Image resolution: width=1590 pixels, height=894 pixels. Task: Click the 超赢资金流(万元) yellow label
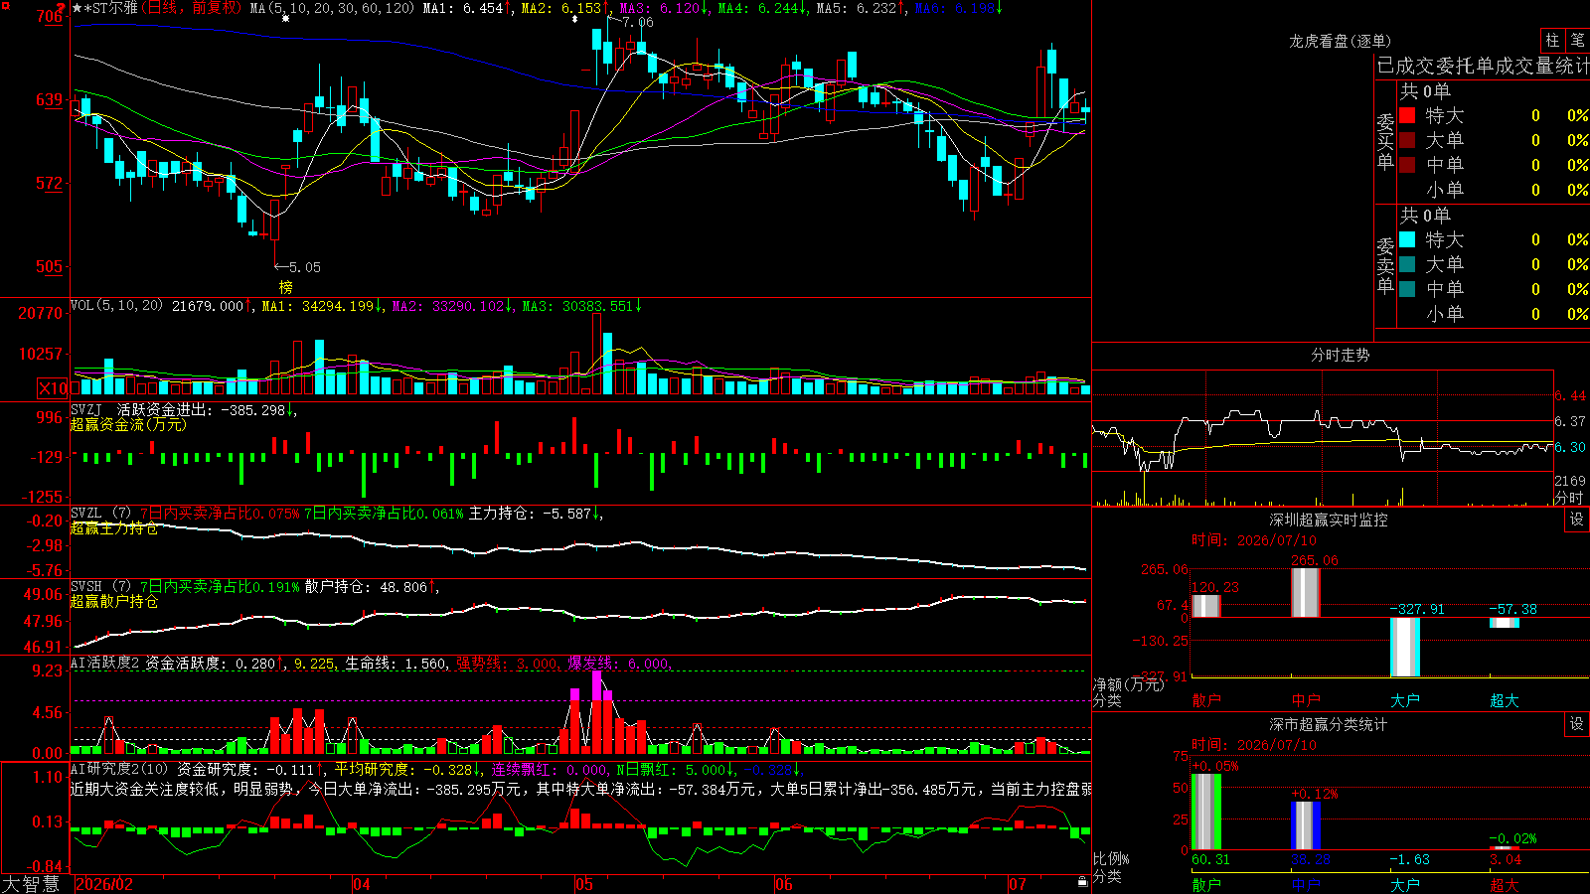point(128,424)
